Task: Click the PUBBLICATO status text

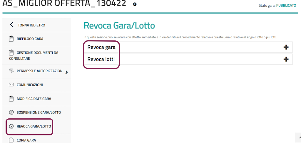Action: tap(286, 6)
